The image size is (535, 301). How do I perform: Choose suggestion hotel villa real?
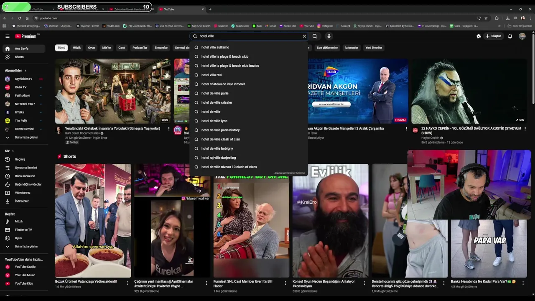coord(249,75)
